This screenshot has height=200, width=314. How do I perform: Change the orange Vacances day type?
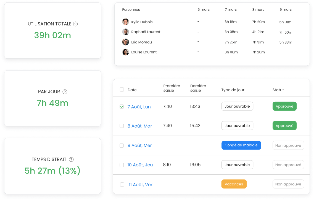point(234,184)
